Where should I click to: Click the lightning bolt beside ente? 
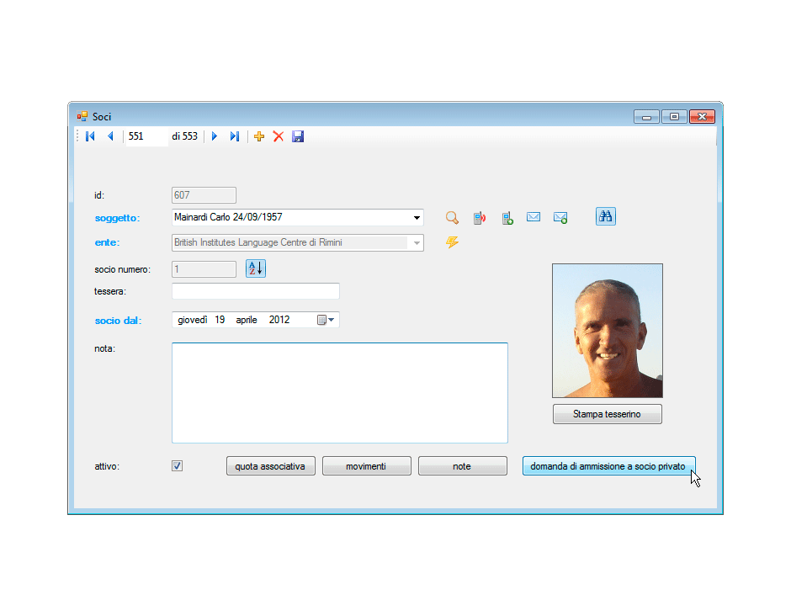452,242
